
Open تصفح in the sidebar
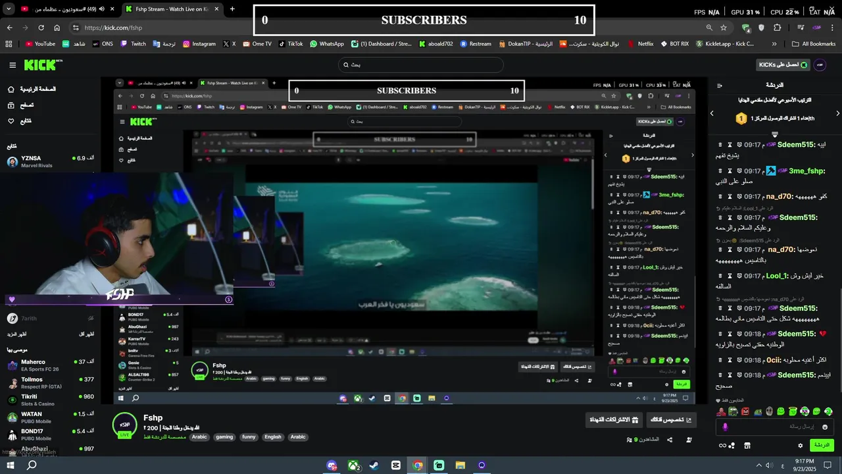(21, 105)
